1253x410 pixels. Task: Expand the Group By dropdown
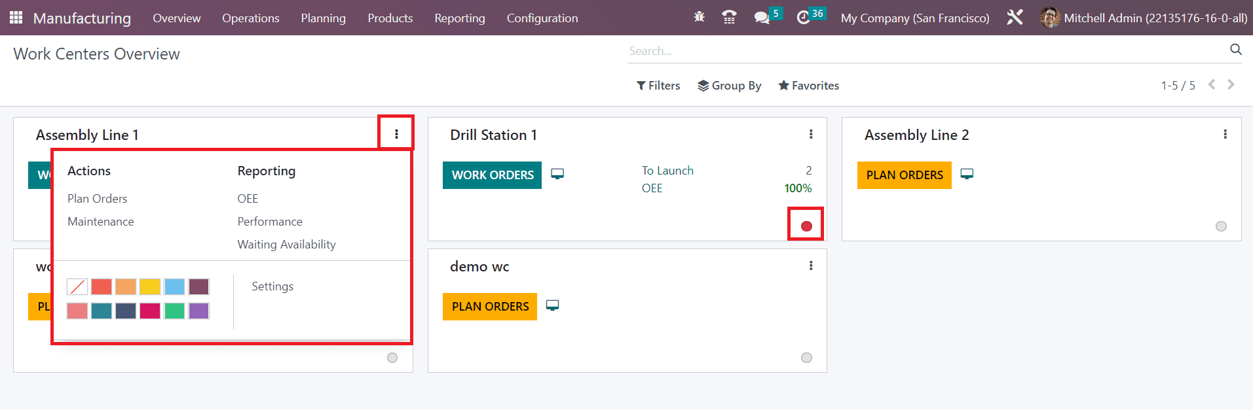729,86
